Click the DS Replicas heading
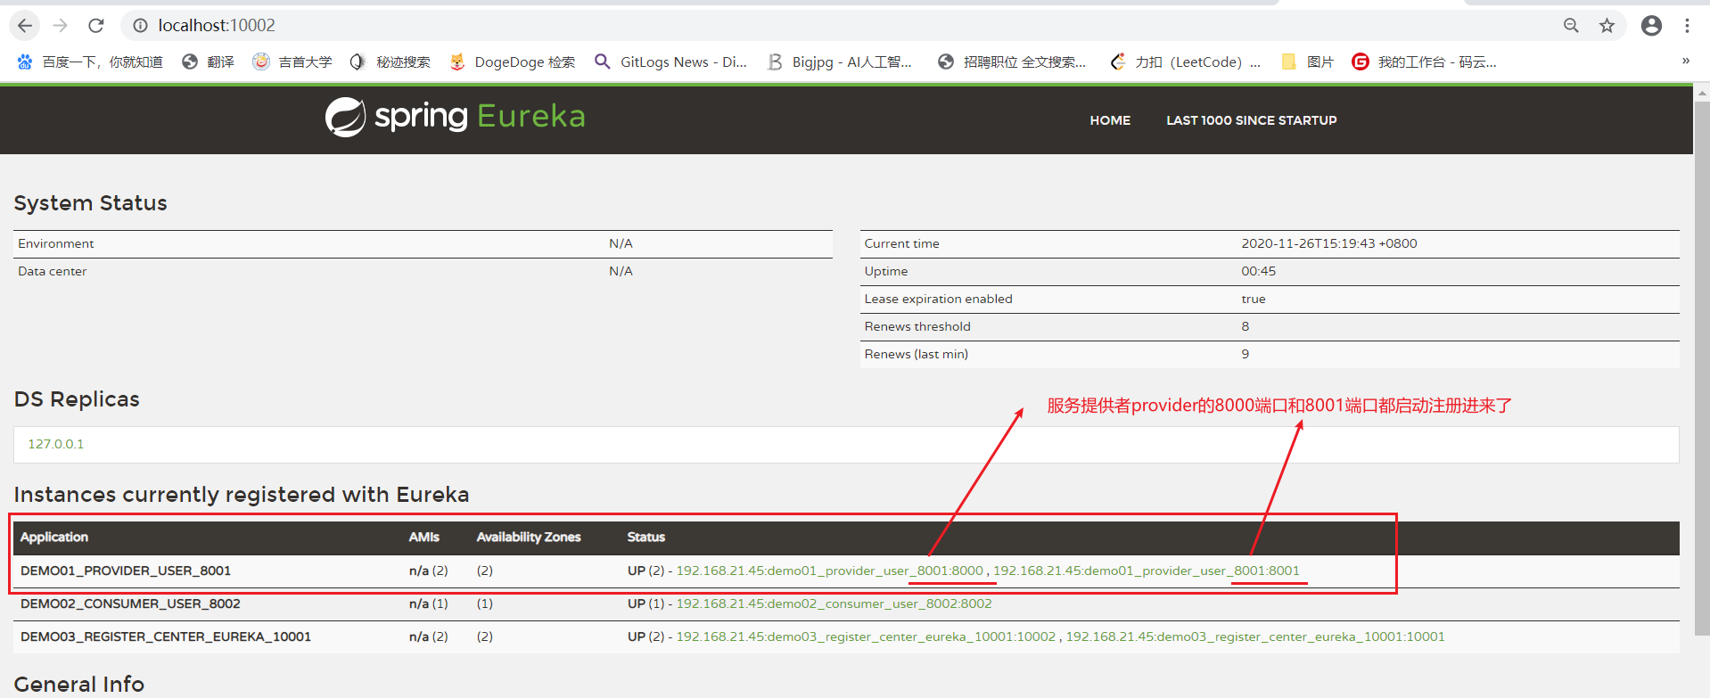1710x698 pixels. [77, 399]
